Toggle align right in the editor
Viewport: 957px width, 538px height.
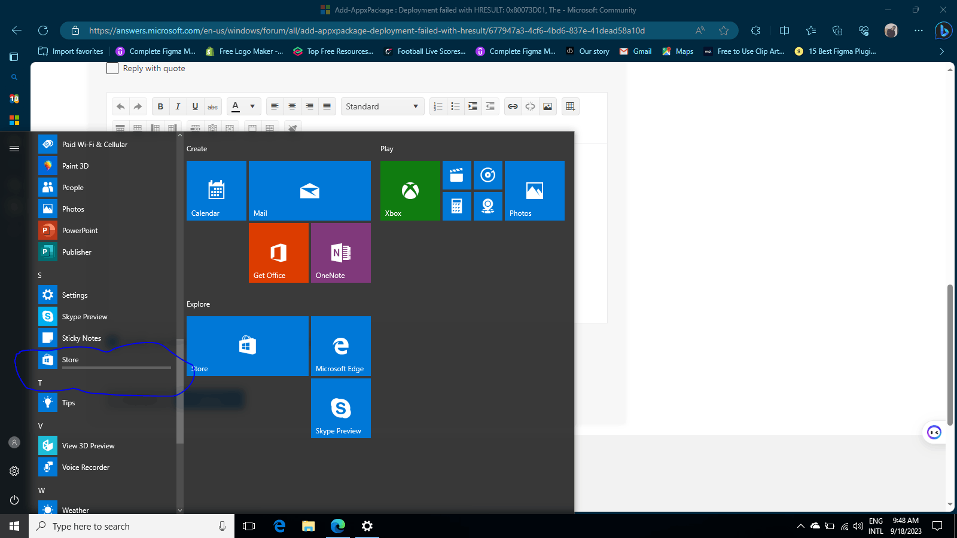(x=309, y=106)
